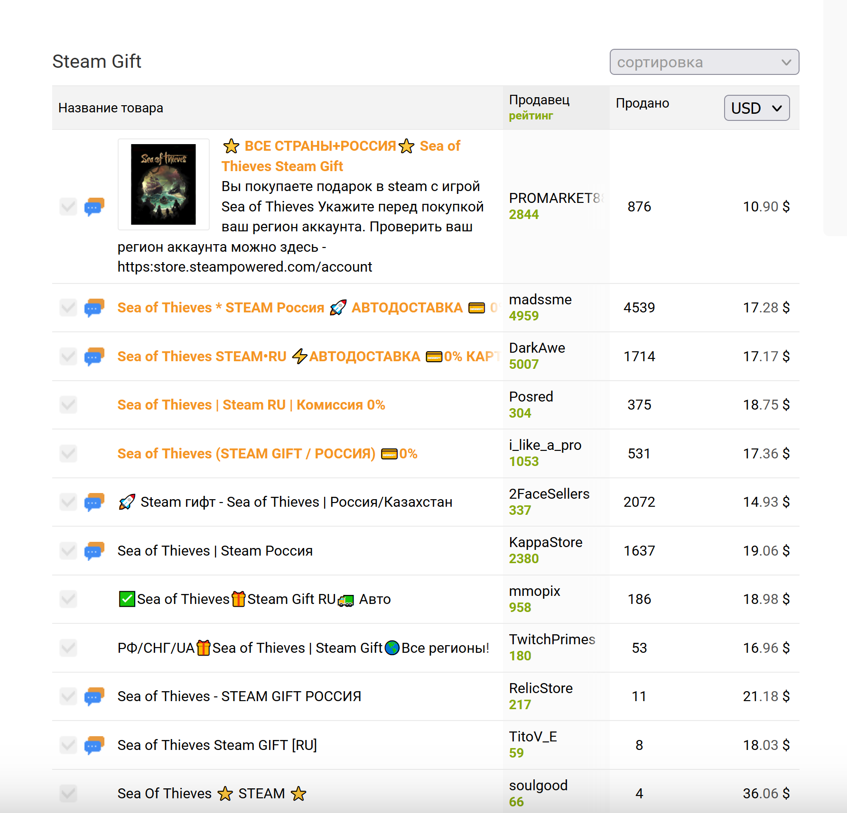Click seller name RelicStore
Screen dimensions: 847x813
541,688
